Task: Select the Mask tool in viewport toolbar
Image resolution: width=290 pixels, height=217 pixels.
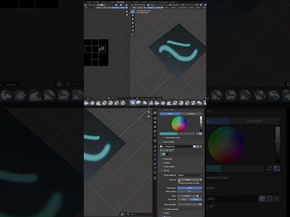Action: (133, 30)
